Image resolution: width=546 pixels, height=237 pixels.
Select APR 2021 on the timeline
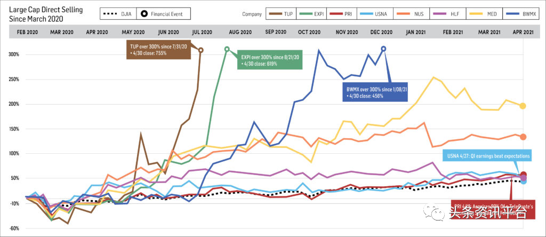click(523, 32)
